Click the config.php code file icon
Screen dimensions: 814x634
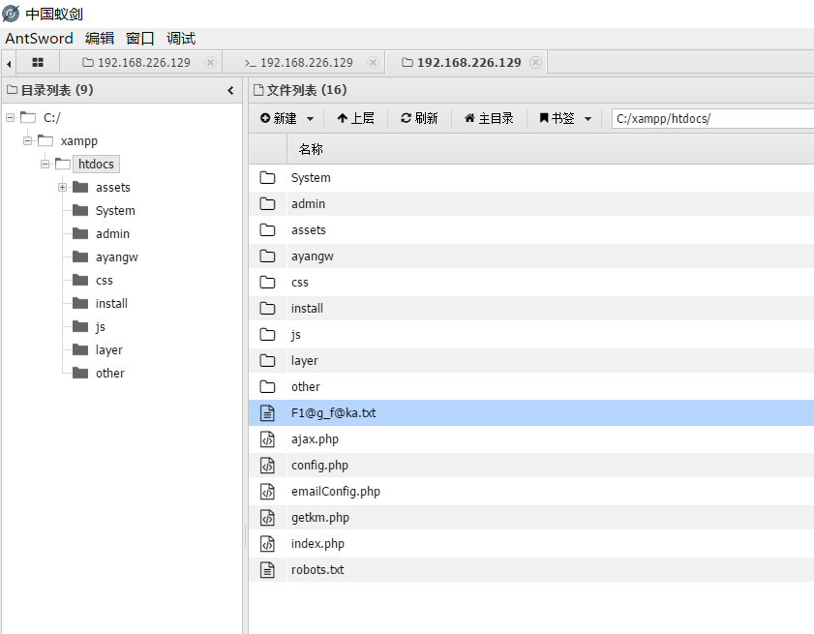pyautogui.click(x=268, y=466)
